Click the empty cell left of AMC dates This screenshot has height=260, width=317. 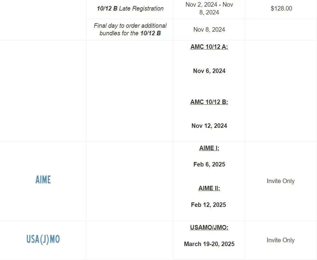pyautogui.click(x=130, y=90)
